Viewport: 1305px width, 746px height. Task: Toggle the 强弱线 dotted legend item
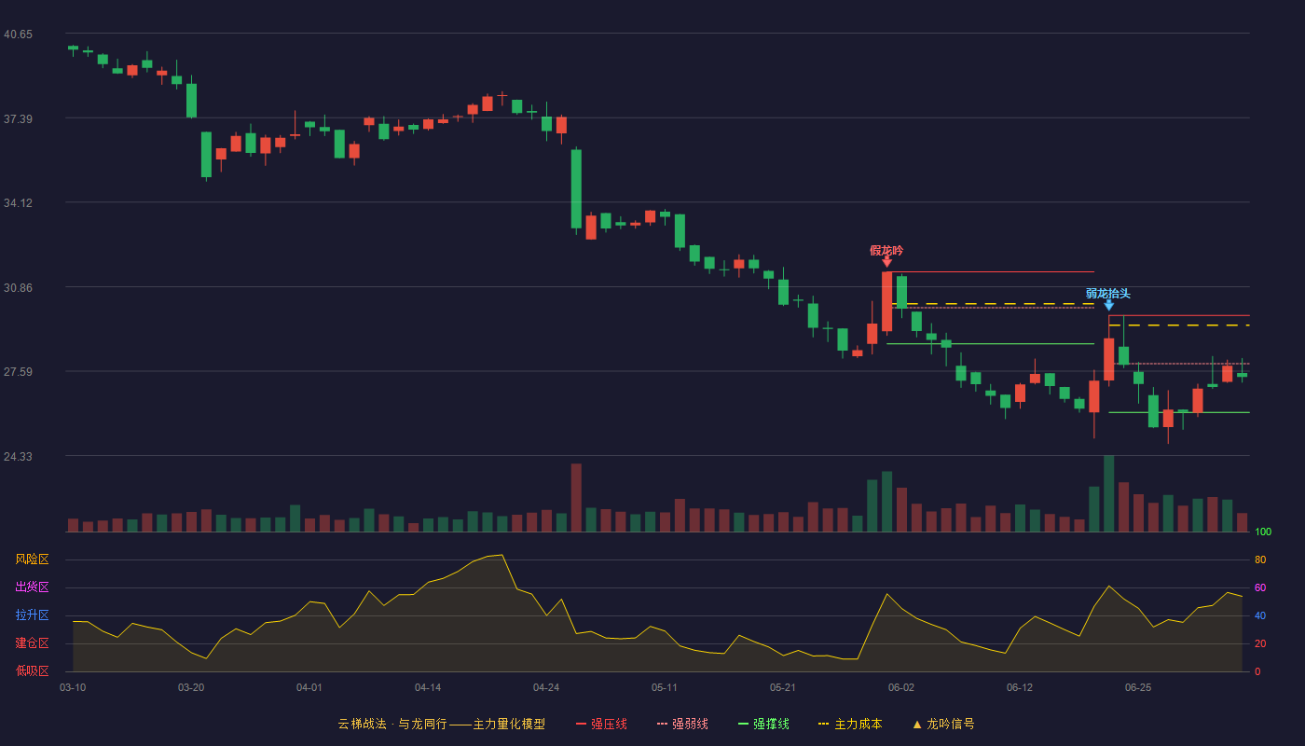tap(682, 724)
